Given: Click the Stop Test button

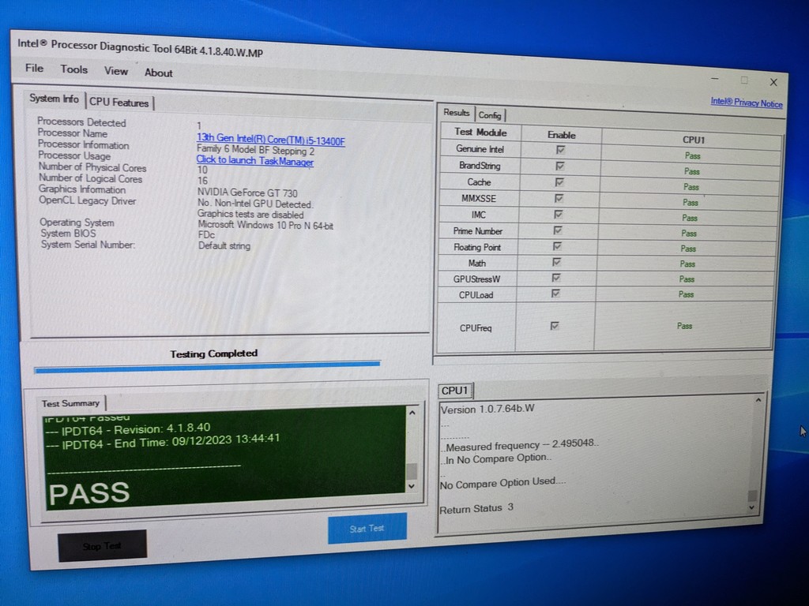Looking at the screenshot, I should 102,546.
